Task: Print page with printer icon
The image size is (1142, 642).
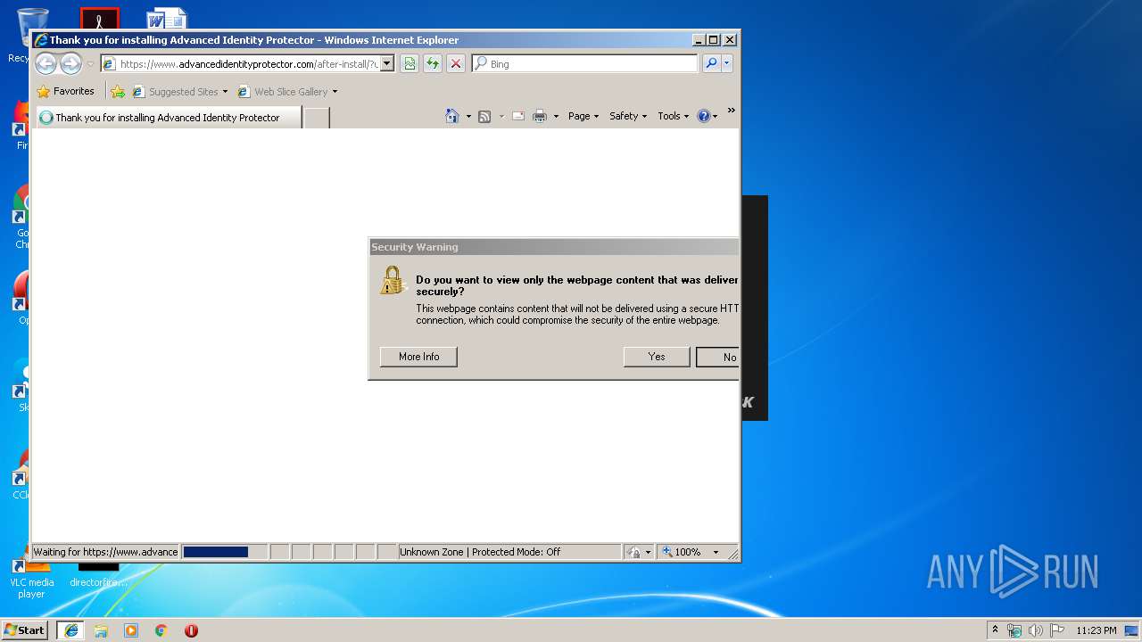Action: click(540, 116)
